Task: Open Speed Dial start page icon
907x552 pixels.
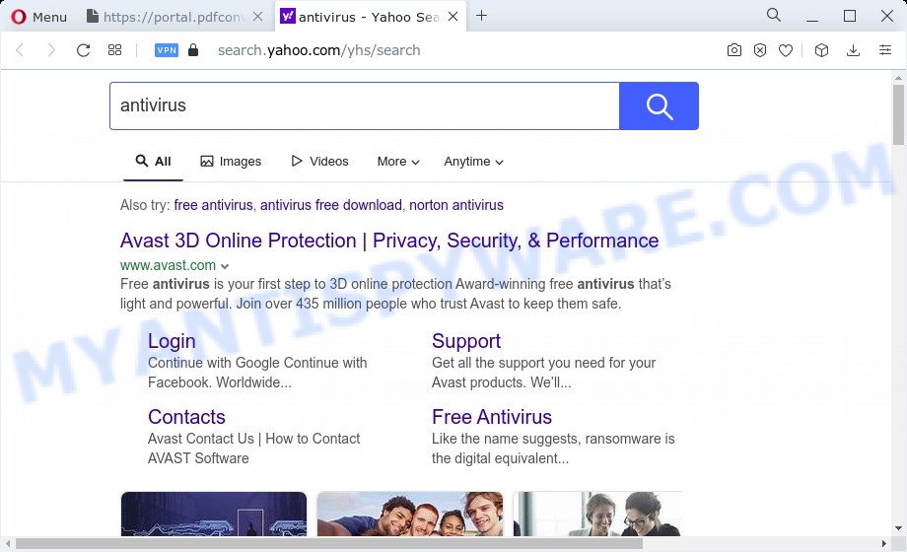Action: pyautogui.click(x=114, y=50)
